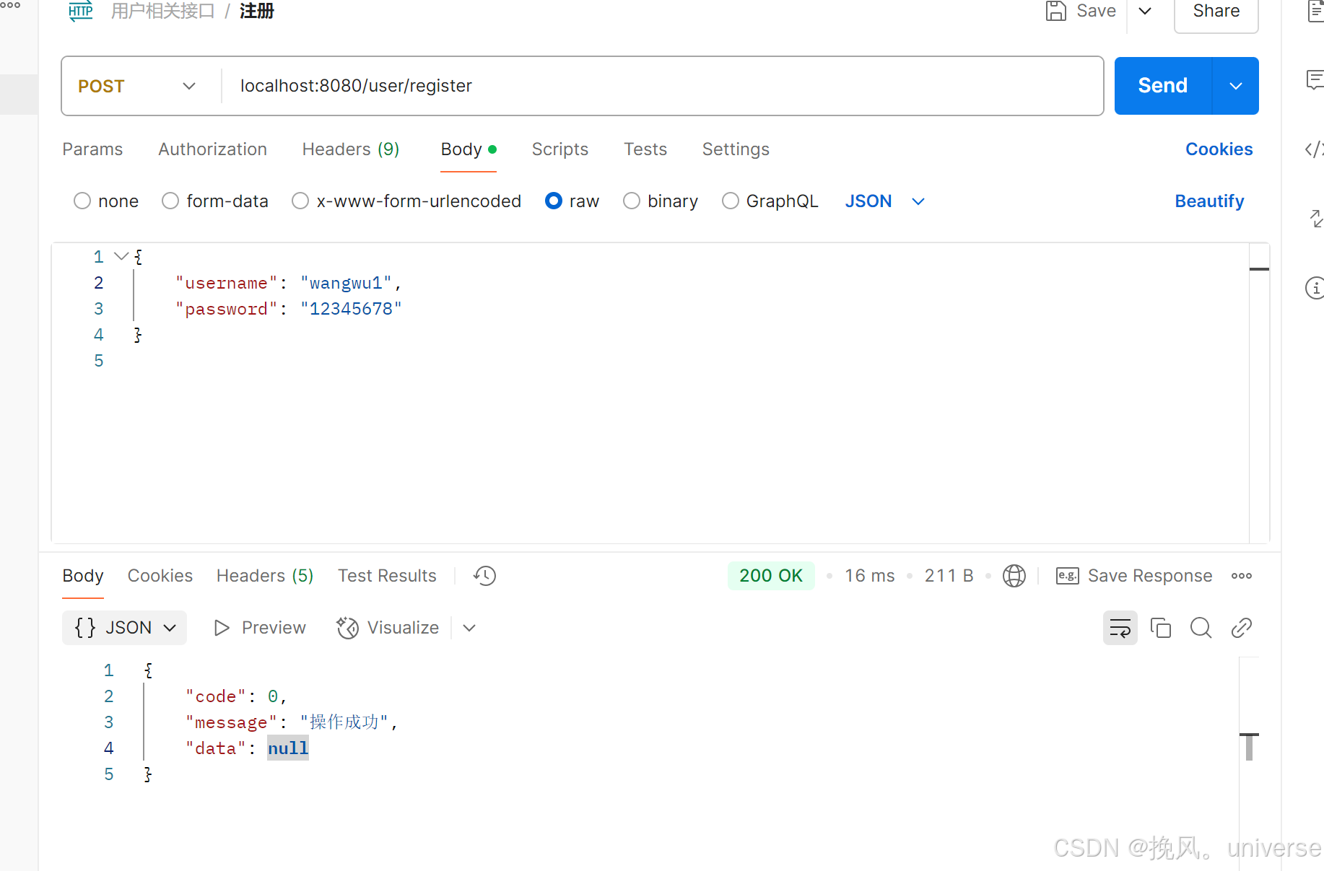Copy the response body
The width and height of the screenshot is (1324, 871).
[x=1160, y=628]
